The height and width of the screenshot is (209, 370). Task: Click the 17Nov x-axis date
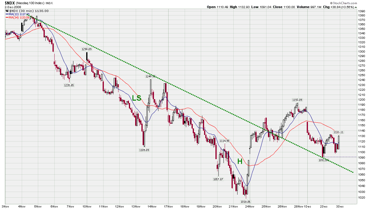tap(168, 206)
